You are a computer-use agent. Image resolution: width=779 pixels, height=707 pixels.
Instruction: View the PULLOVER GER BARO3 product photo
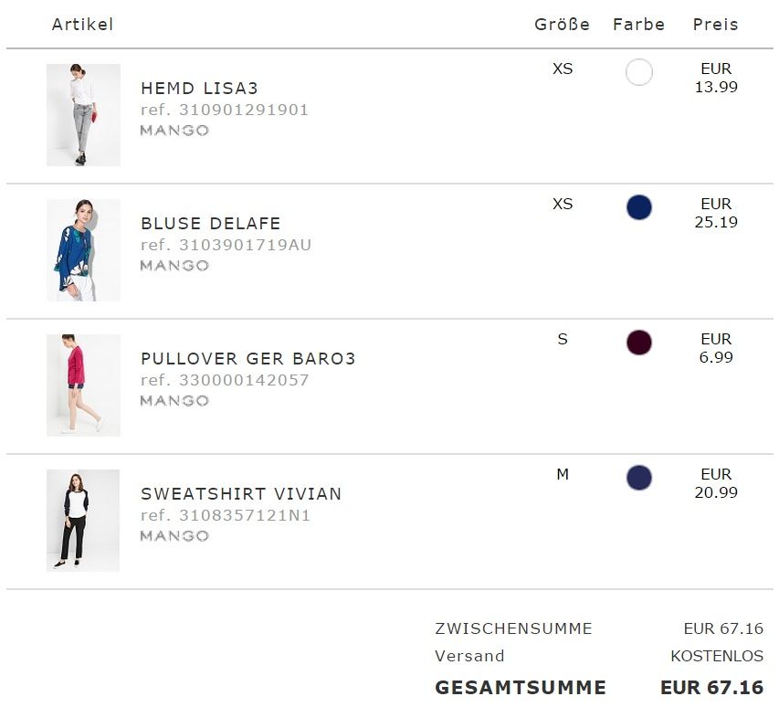(83, 385)
